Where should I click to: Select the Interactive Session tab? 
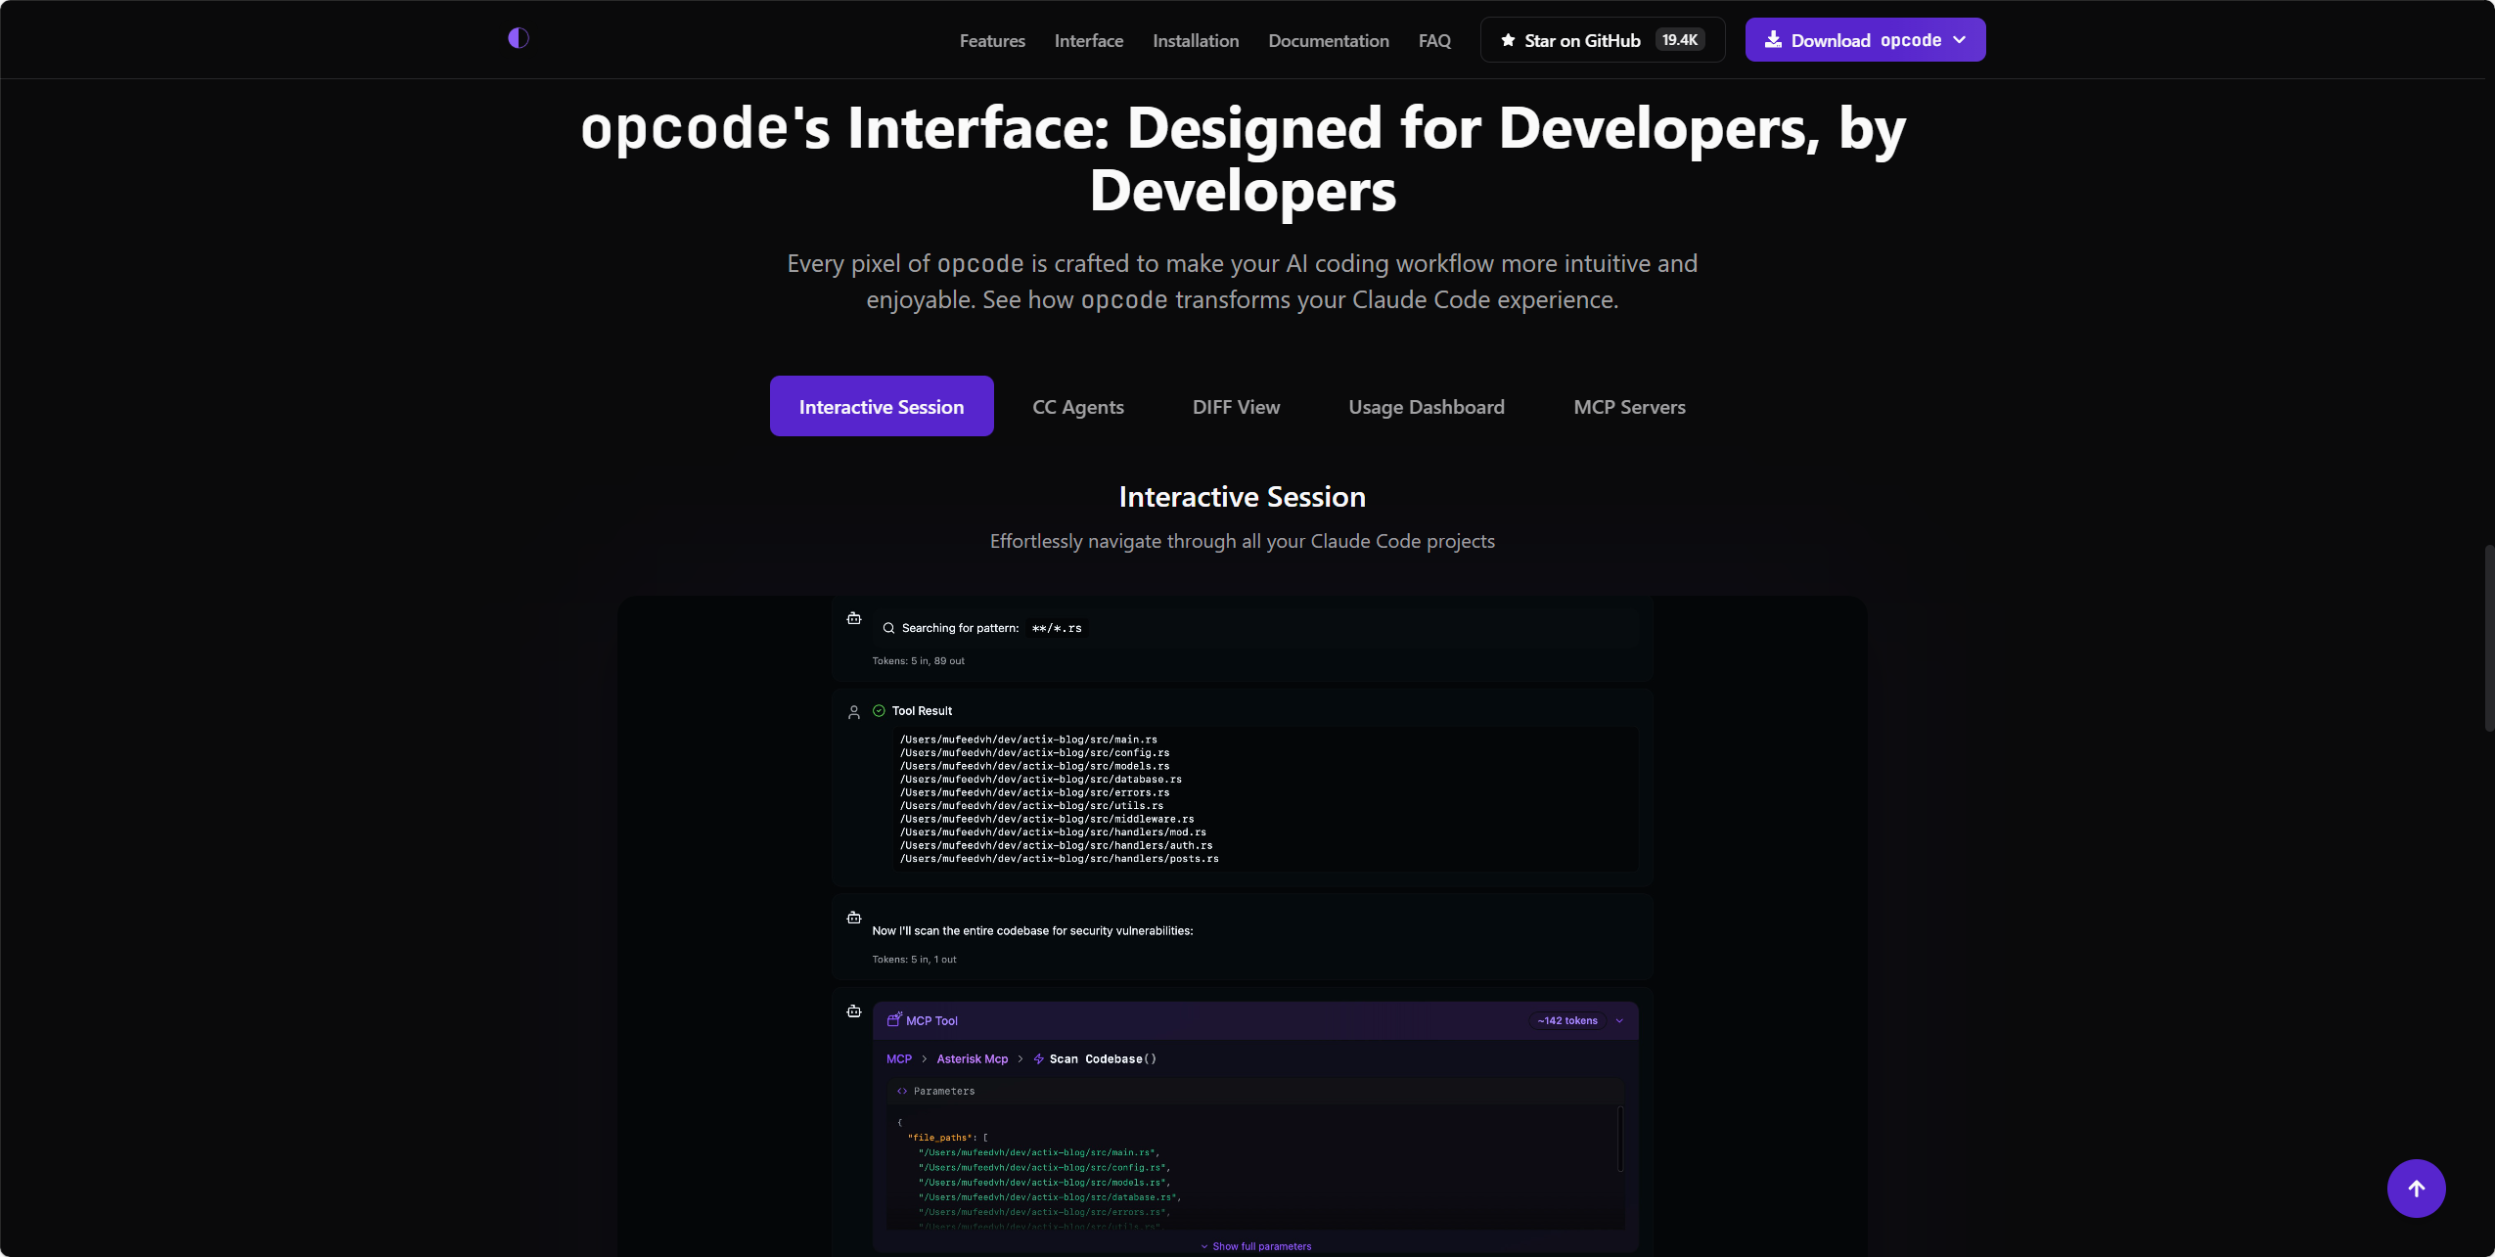(882, 406)
